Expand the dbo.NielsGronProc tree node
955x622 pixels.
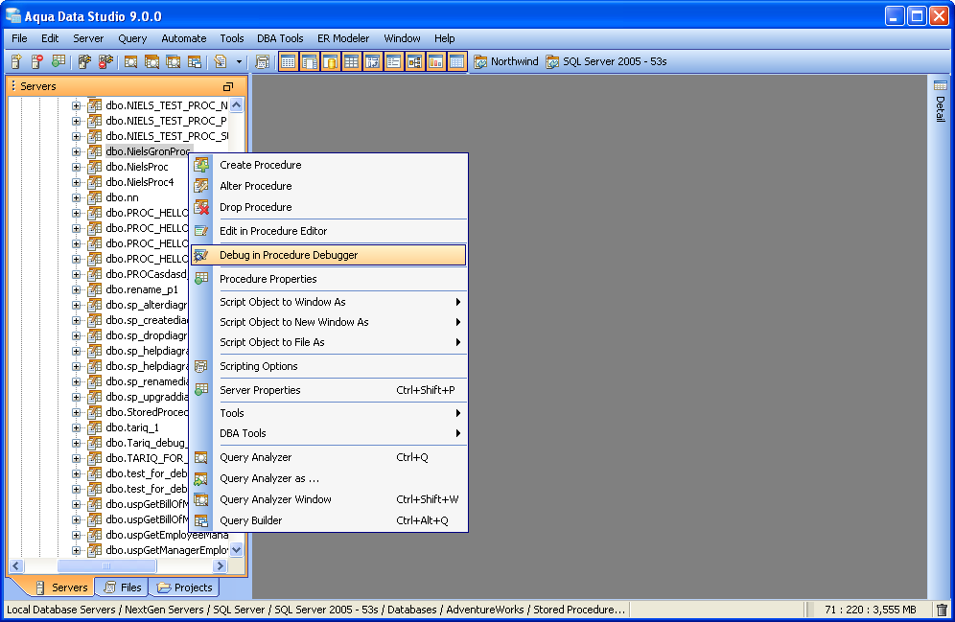[76, 151]
